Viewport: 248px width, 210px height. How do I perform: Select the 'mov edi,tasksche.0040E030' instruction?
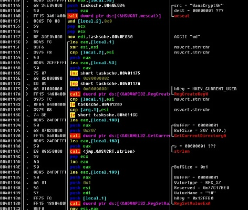(100, 37)
